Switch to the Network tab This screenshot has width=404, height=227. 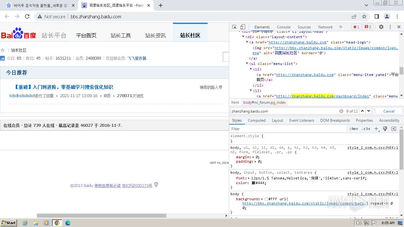coord(325,27)
